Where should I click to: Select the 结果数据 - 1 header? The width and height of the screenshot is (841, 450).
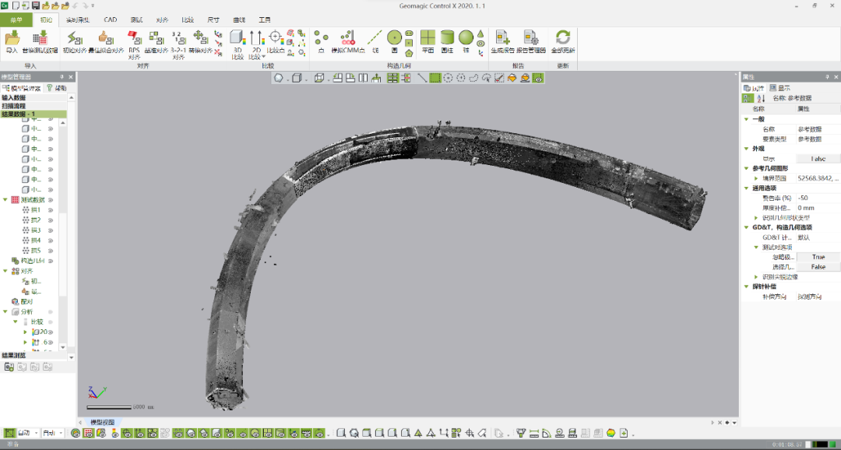pyautogui.click(x=33, y=114)
